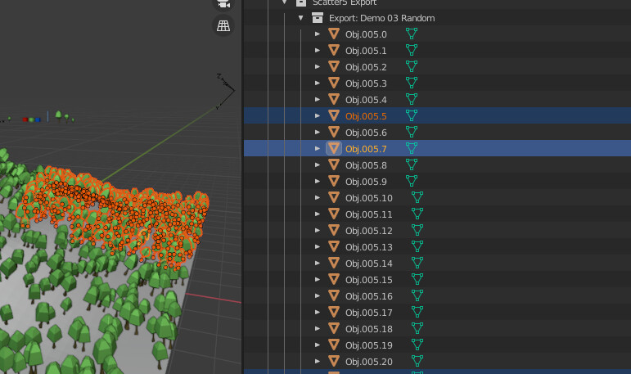
Task: Select Obj.005.10 in the outliner
Action: click(368, 198)
